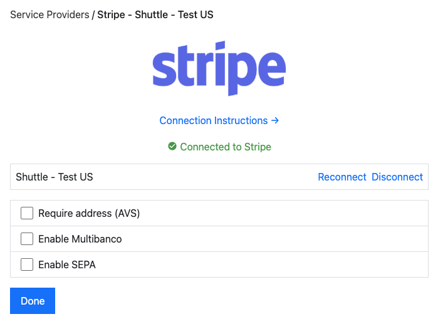Click the Enable SEPA label text
The width and height of the screenshot is (438, 319).
pos(67,264)
